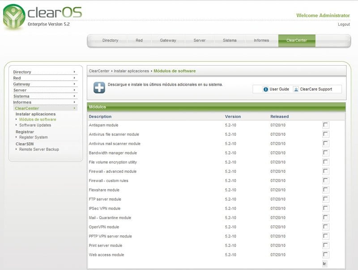Check the Antivirus file scanner module checkbox
This screenshot has height=270, width=358.
[325, 134]
